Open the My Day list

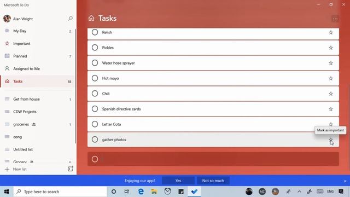coord(38,31)
